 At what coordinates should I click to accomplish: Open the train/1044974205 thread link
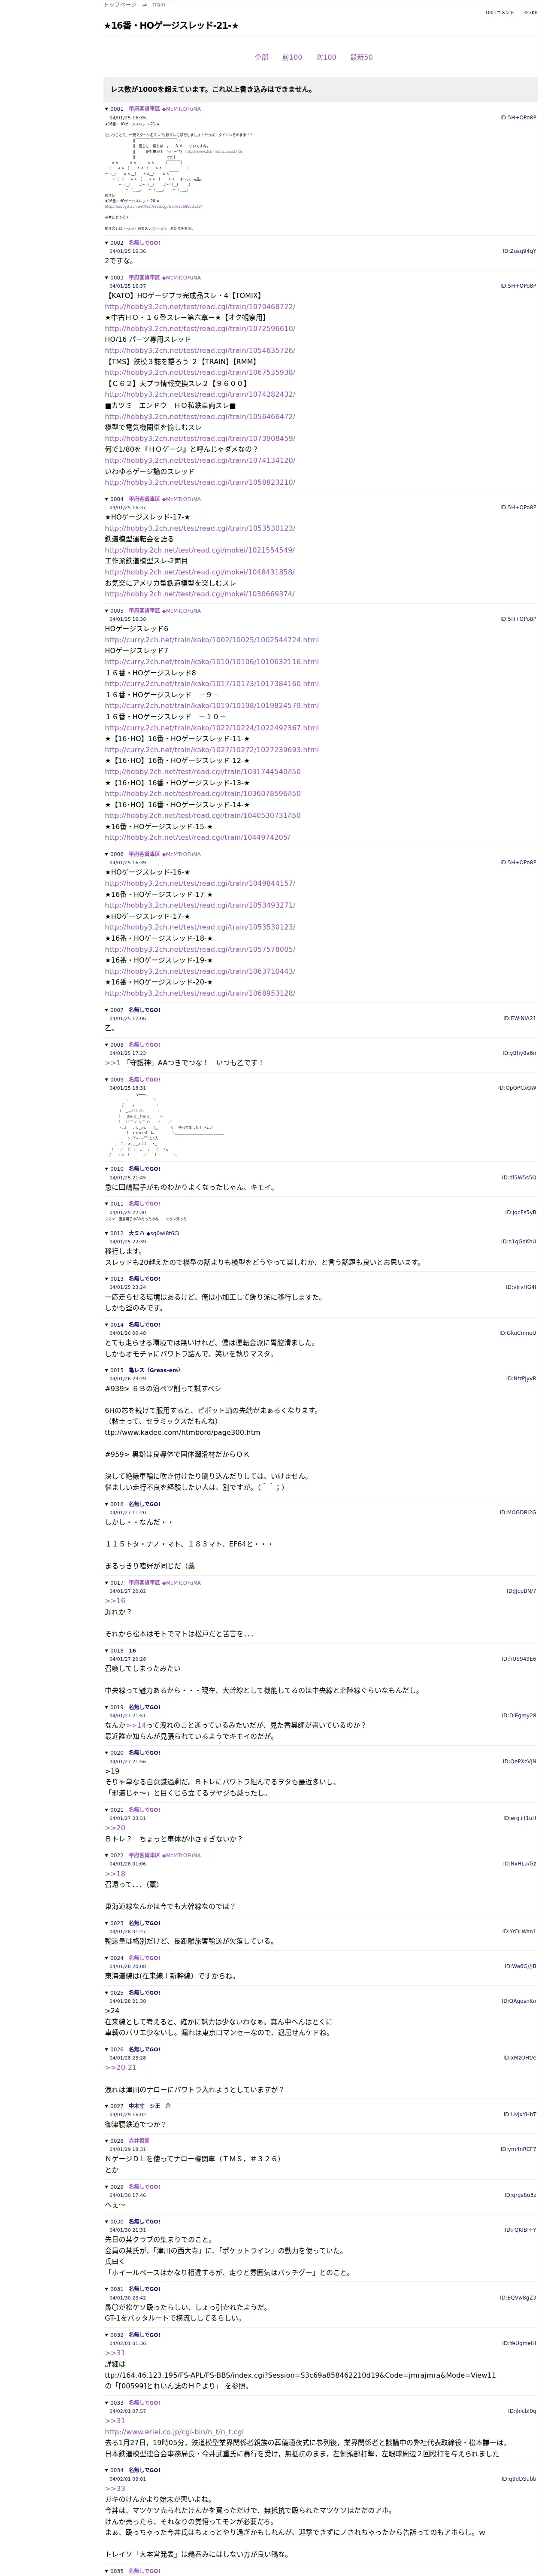point(197,838)
